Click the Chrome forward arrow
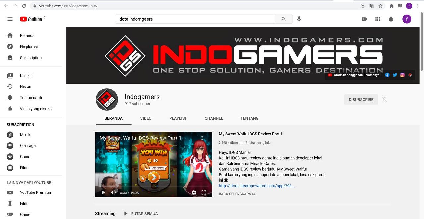 click(x=15, y=6)
